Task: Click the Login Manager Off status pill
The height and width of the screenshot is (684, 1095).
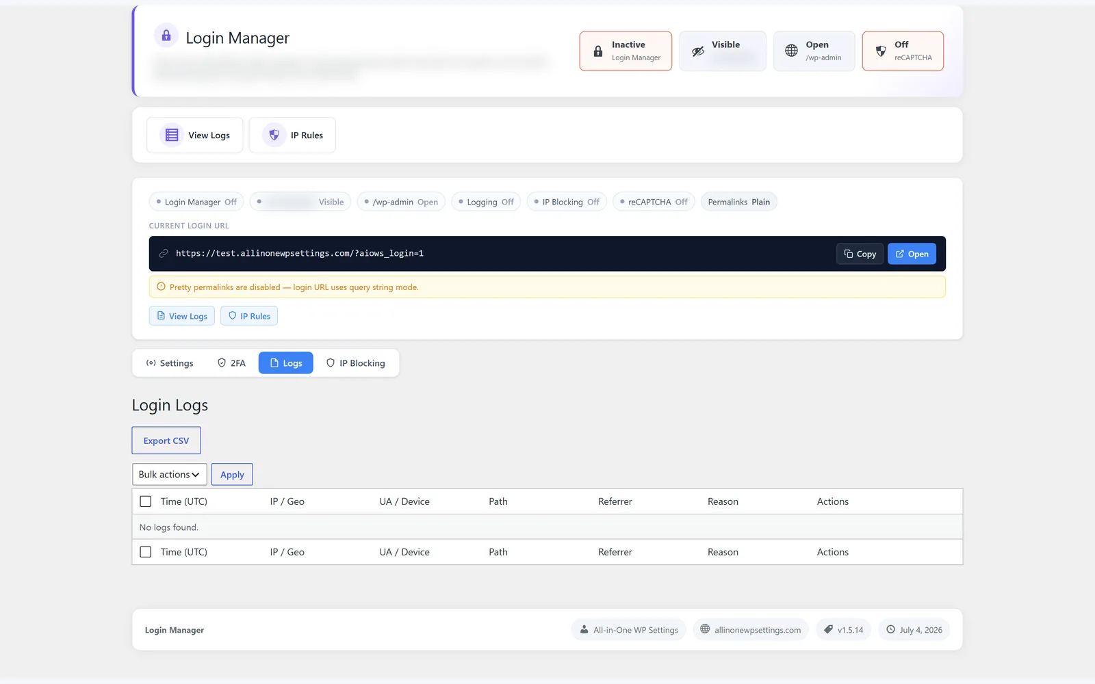Action: point(196,202)
